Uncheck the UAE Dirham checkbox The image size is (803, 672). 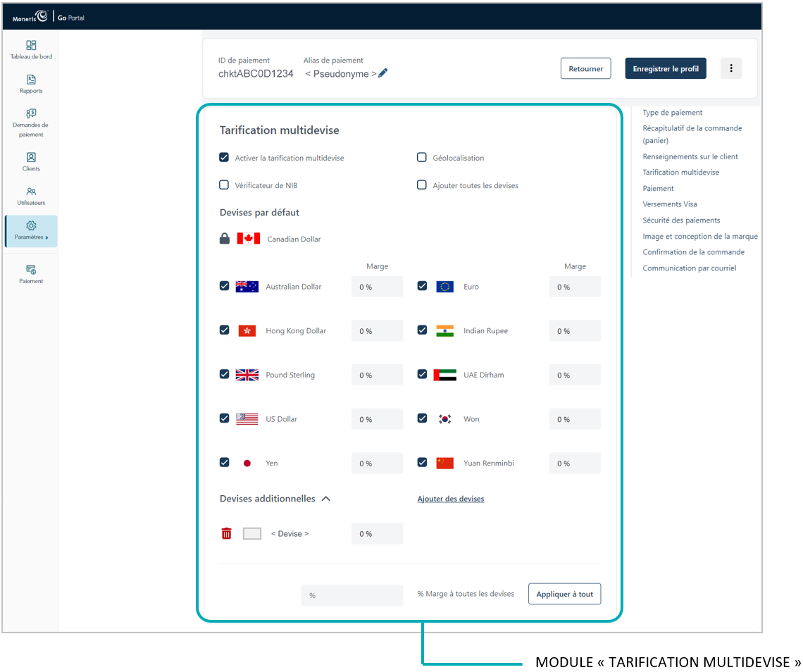tap(422, 374)
